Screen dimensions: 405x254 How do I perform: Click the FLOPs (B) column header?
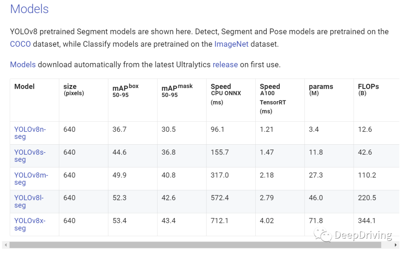[368, 90]
